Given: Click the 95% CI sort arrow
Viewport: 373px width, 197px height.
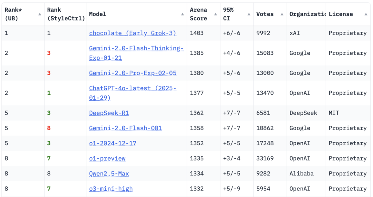Looking at the screenshot, I should pyautogui.click(x=249, y=14).
